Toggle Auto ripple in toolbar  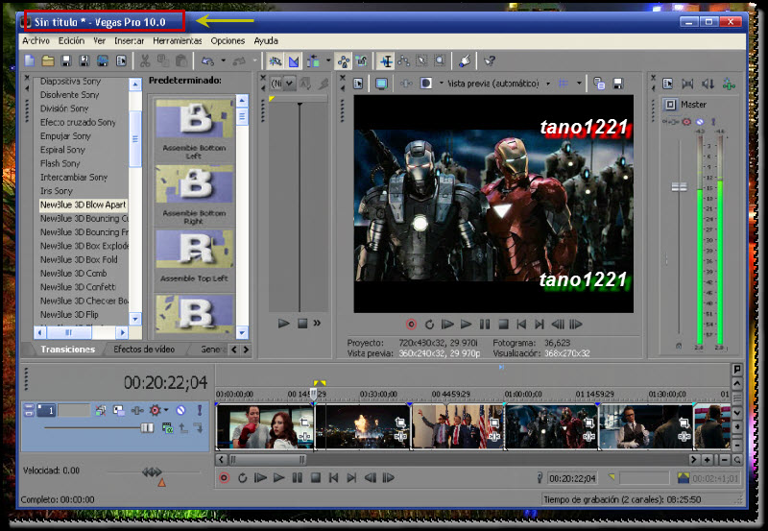pos(313,60)
